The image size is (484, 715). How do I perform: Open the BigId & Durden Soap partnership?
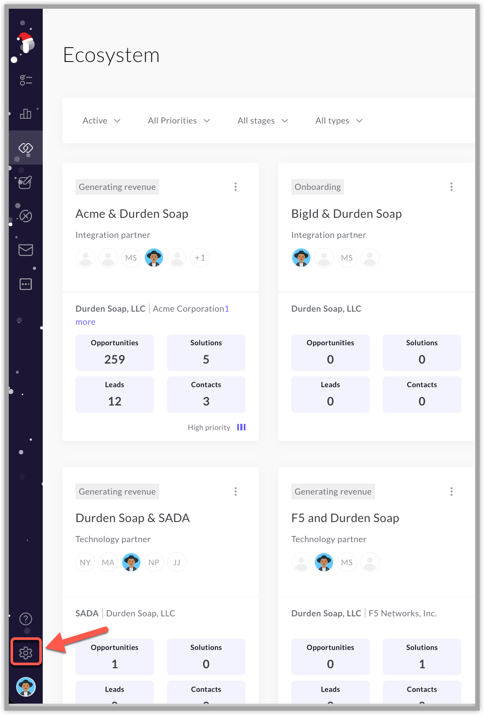pos(346,214)
